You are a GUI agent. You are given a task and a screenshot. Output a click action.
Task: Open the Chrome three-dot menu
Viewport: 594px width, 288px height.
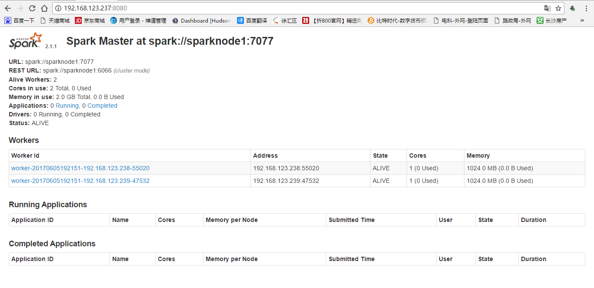[x=585, y=8]
